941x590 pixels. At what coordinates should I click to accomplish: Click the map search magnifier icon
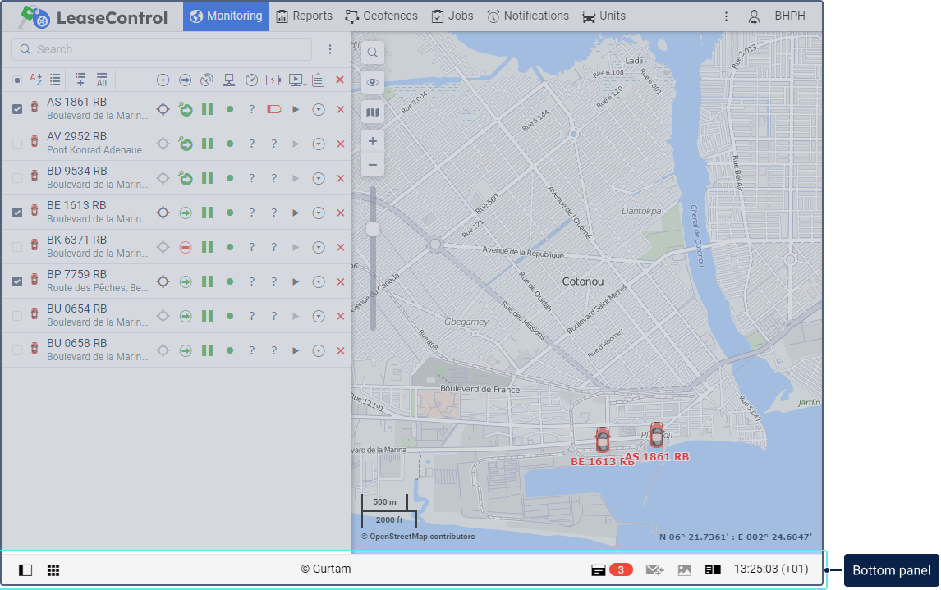tap(373, 53)
